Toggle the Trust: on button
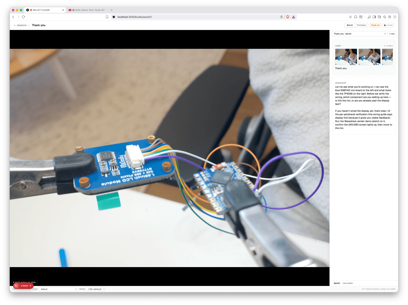The width and height of the screenshot is (408, 305). (375, 25)
